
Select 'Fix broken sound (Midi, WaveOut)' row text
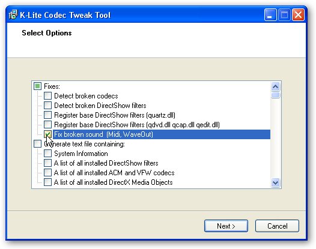103,134
